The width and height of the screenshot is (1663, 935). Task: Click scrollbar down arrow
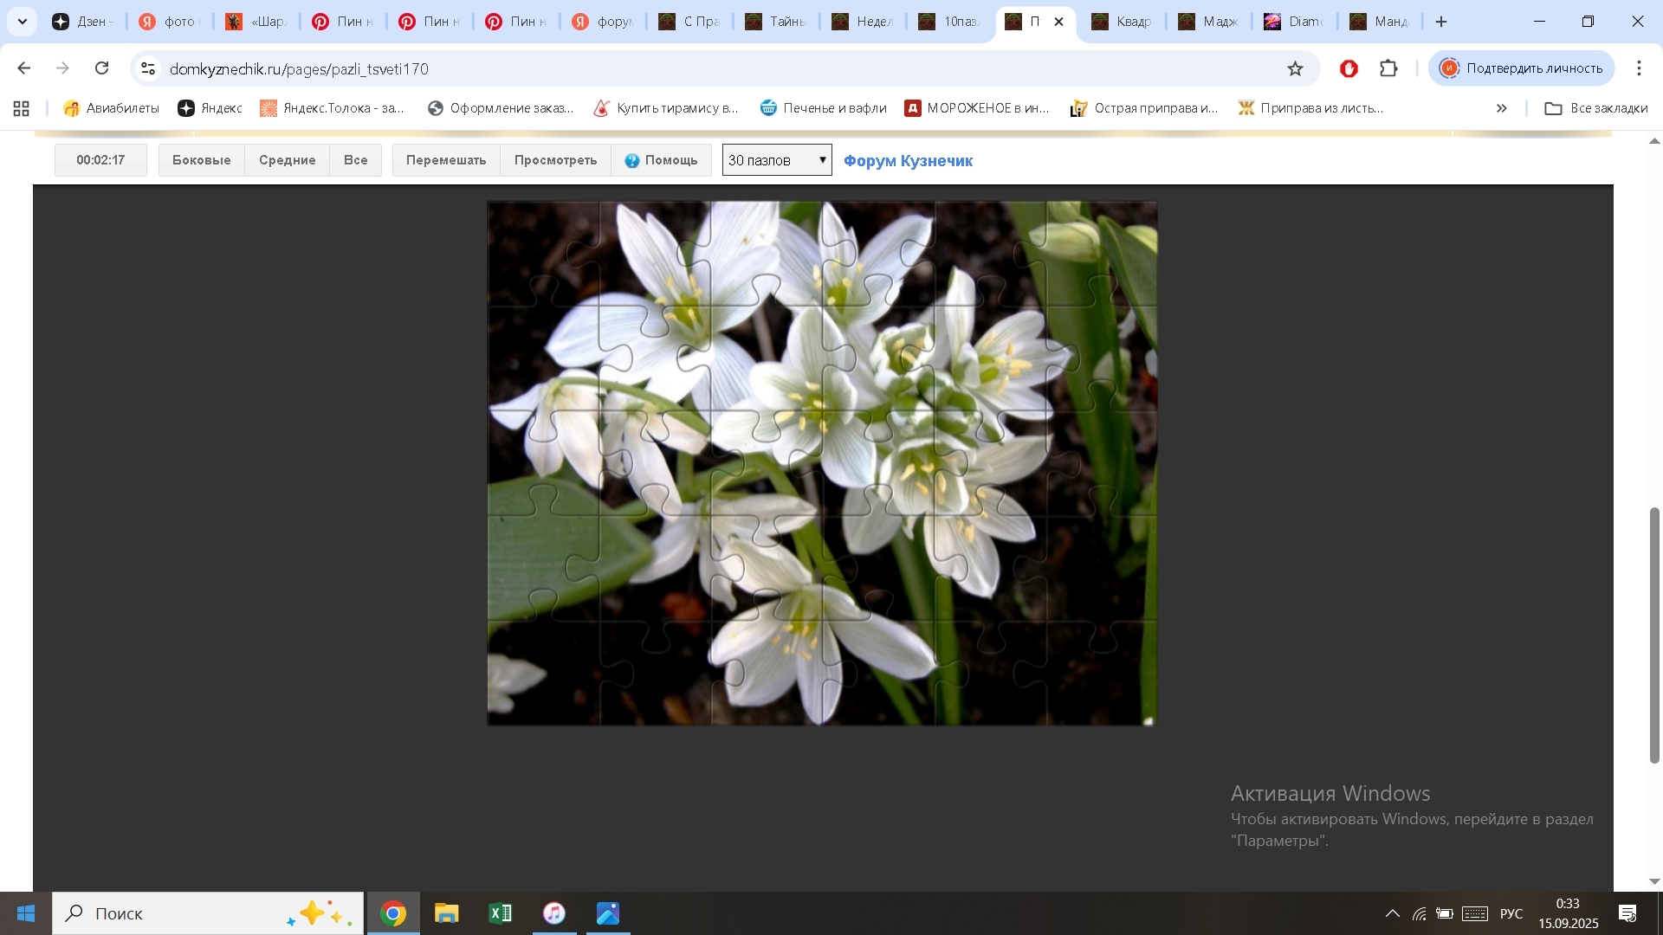pyautogui.click(x=1654, y=881)
